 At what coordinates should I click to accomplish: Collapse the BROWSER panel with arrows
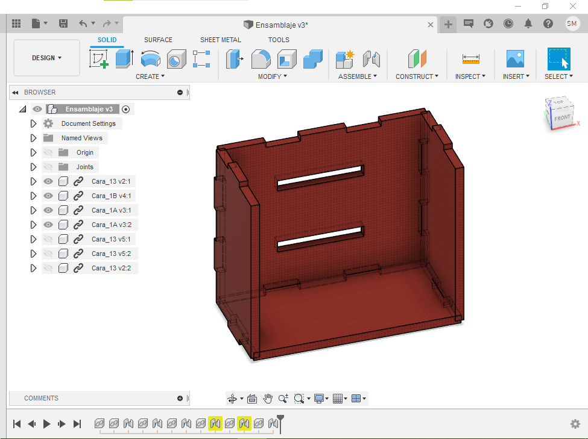[15, 93]
